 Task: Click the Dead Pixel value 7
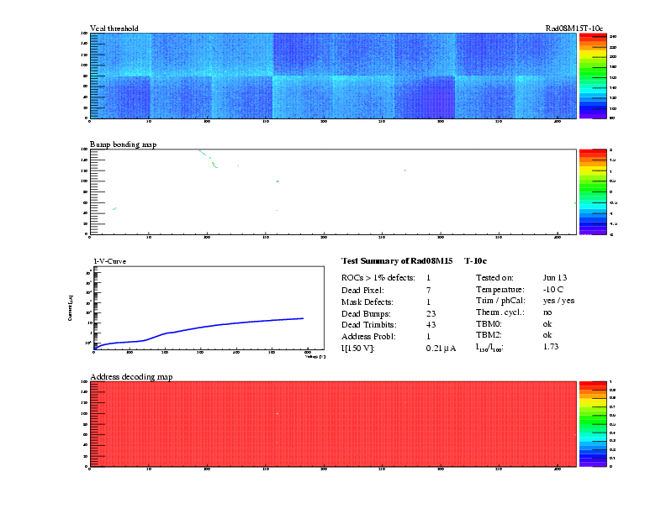(429, 288)
